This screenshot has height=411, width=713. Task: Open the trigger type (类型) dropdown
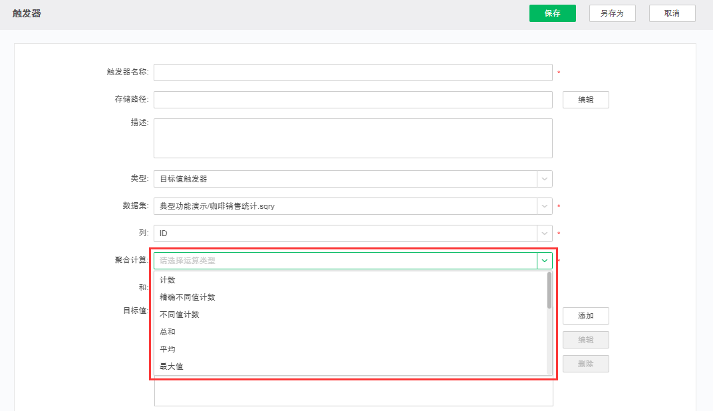544,178
